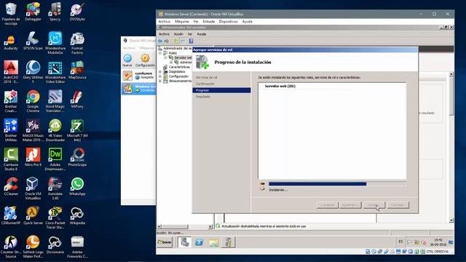466x262 pixels.
Task: Select the Windows Server VM entry
Action: 139,88
